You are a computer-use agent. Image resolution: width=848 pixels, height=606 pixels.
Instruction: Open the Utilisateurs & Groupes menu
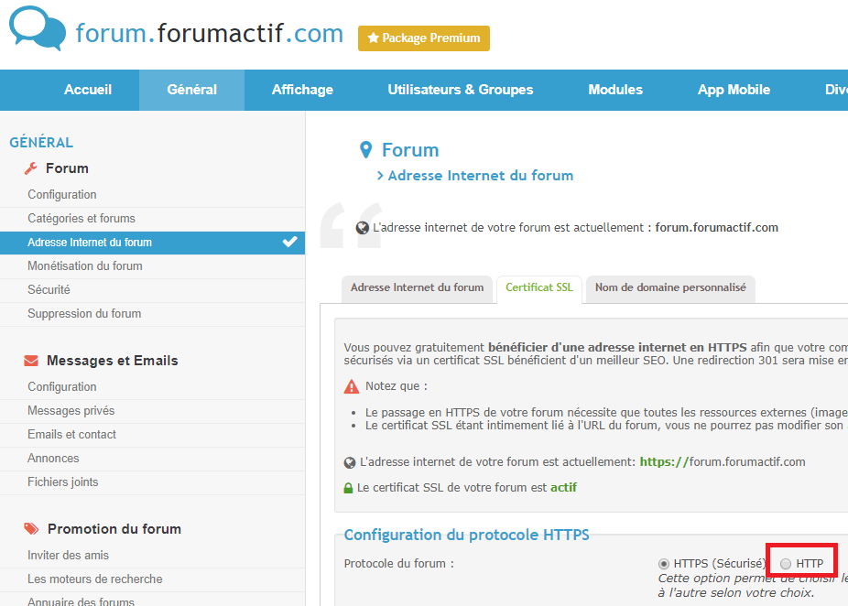coord(461,90)
